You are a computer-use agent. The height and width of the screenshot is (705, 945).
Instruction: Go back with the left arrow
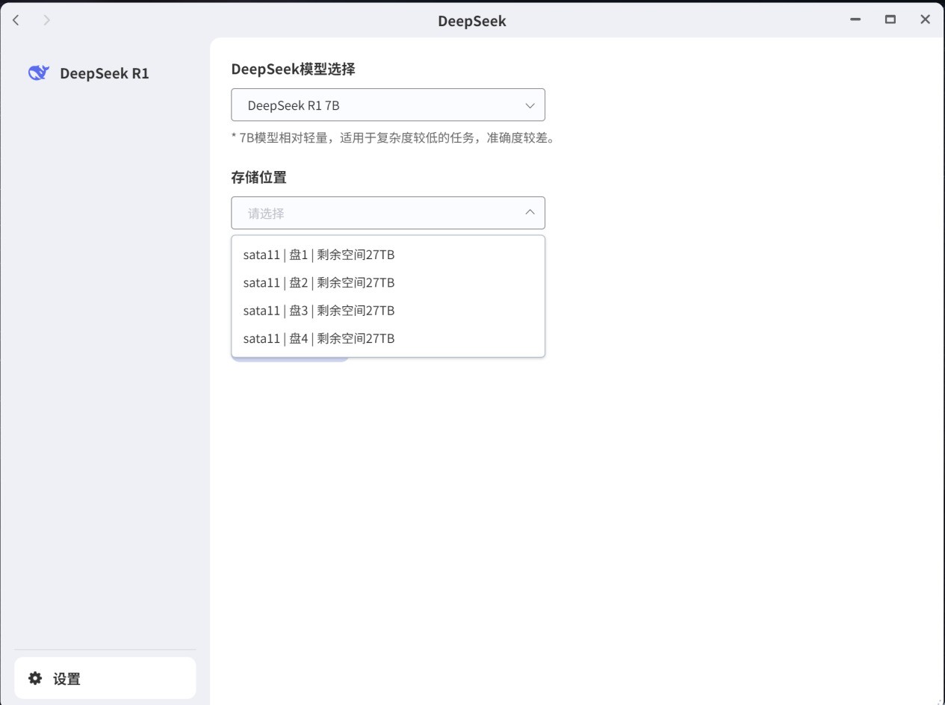tap(16, 20)
